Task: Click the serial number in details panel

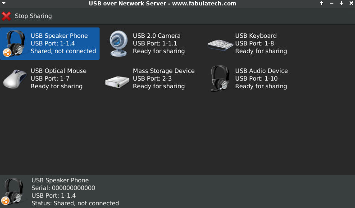Action: pyautogui.click(x=63, y=188)
